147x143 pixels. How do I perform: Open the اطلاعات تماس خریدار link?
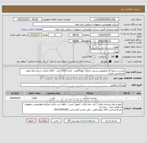click(31, 30)
